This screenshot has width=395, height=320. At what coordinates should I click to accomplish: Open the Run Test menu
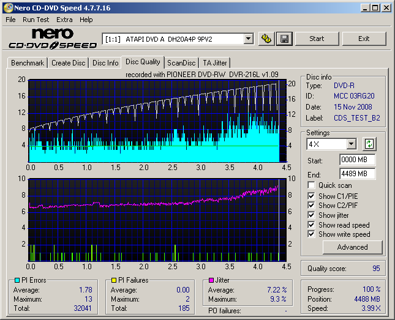(x=36, y=20)
